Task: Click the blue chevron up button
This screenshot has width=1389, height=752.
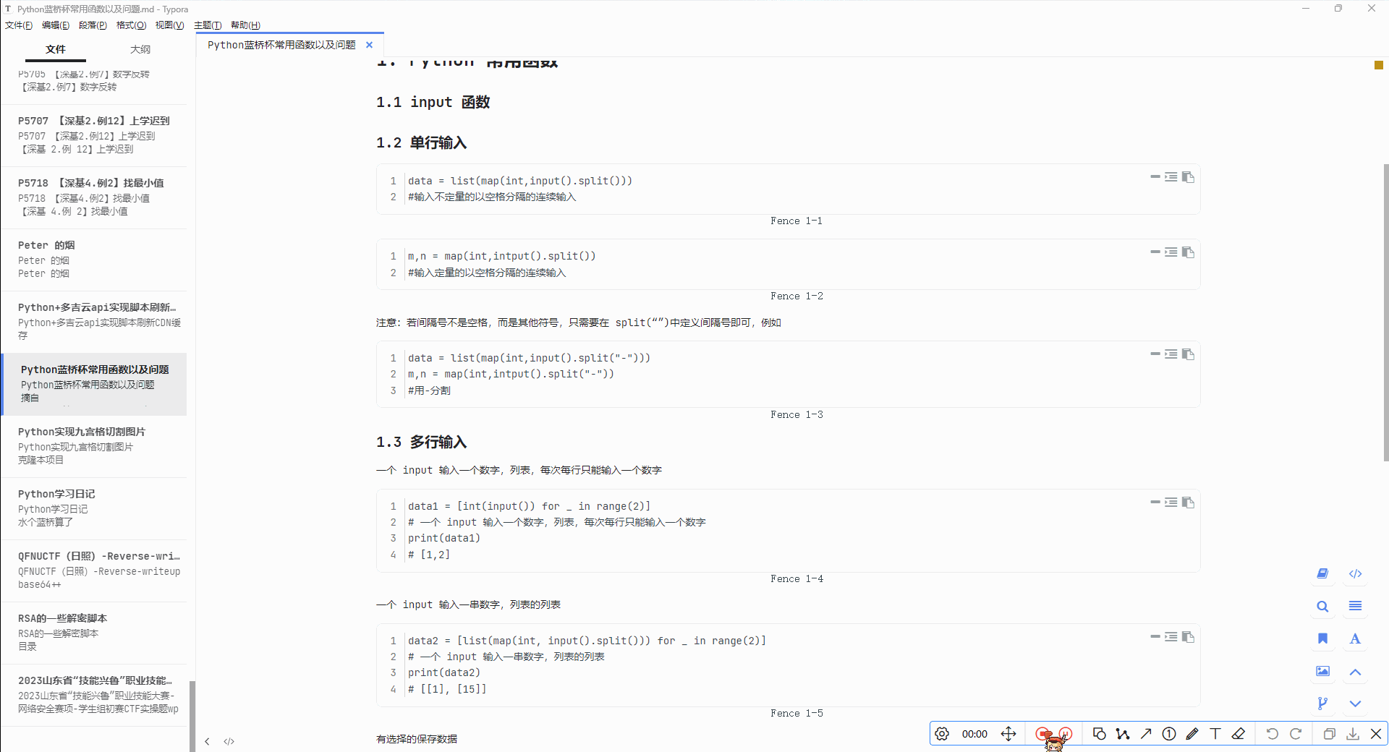Action: pos(1355,672)
